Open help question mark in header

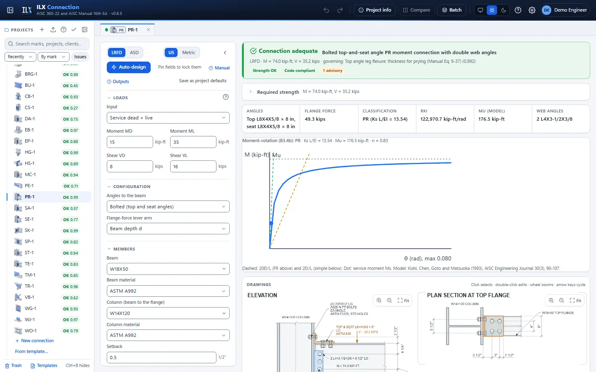(x=518, y=10)
